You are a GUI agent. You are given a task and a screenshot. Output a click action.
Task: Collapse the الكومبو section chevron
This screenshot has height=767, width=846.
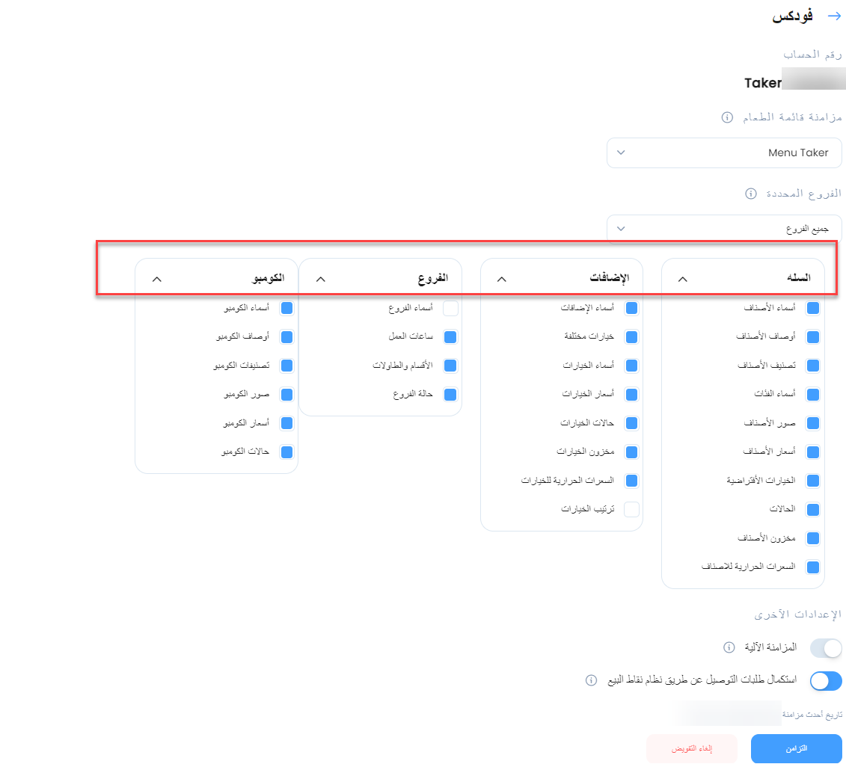click(156, 279)
